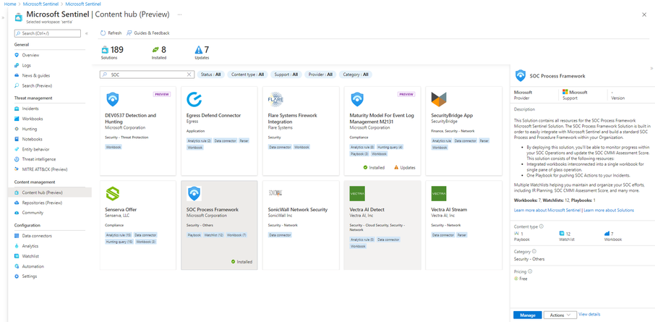
Task: Open Workbooks from the sidebar
Action: [x=32, y=119]
